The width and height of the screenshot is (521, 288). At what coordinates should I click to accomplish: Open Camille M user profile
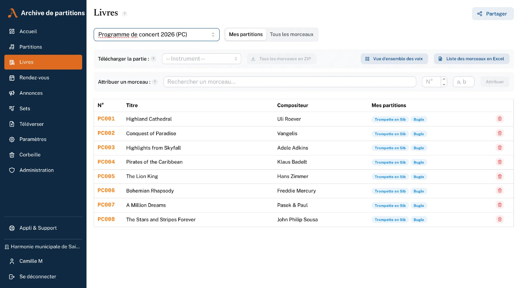[43, 261]
